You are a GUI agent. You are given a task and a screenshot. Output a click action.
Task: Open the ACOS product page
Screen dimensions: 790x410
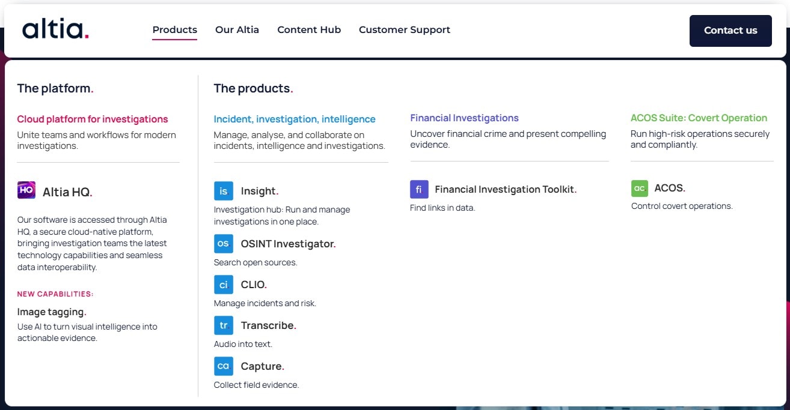click(670, 188)
